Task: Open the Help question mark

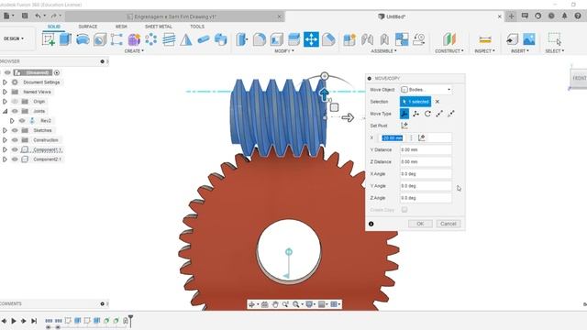Action: click(578, 16)
